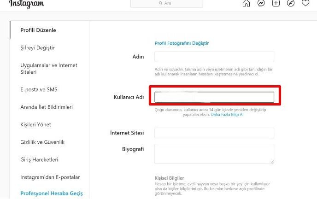Open Messenger direct messages icon
Viewport: 317px width, 199px height.
tap(261, 3)
